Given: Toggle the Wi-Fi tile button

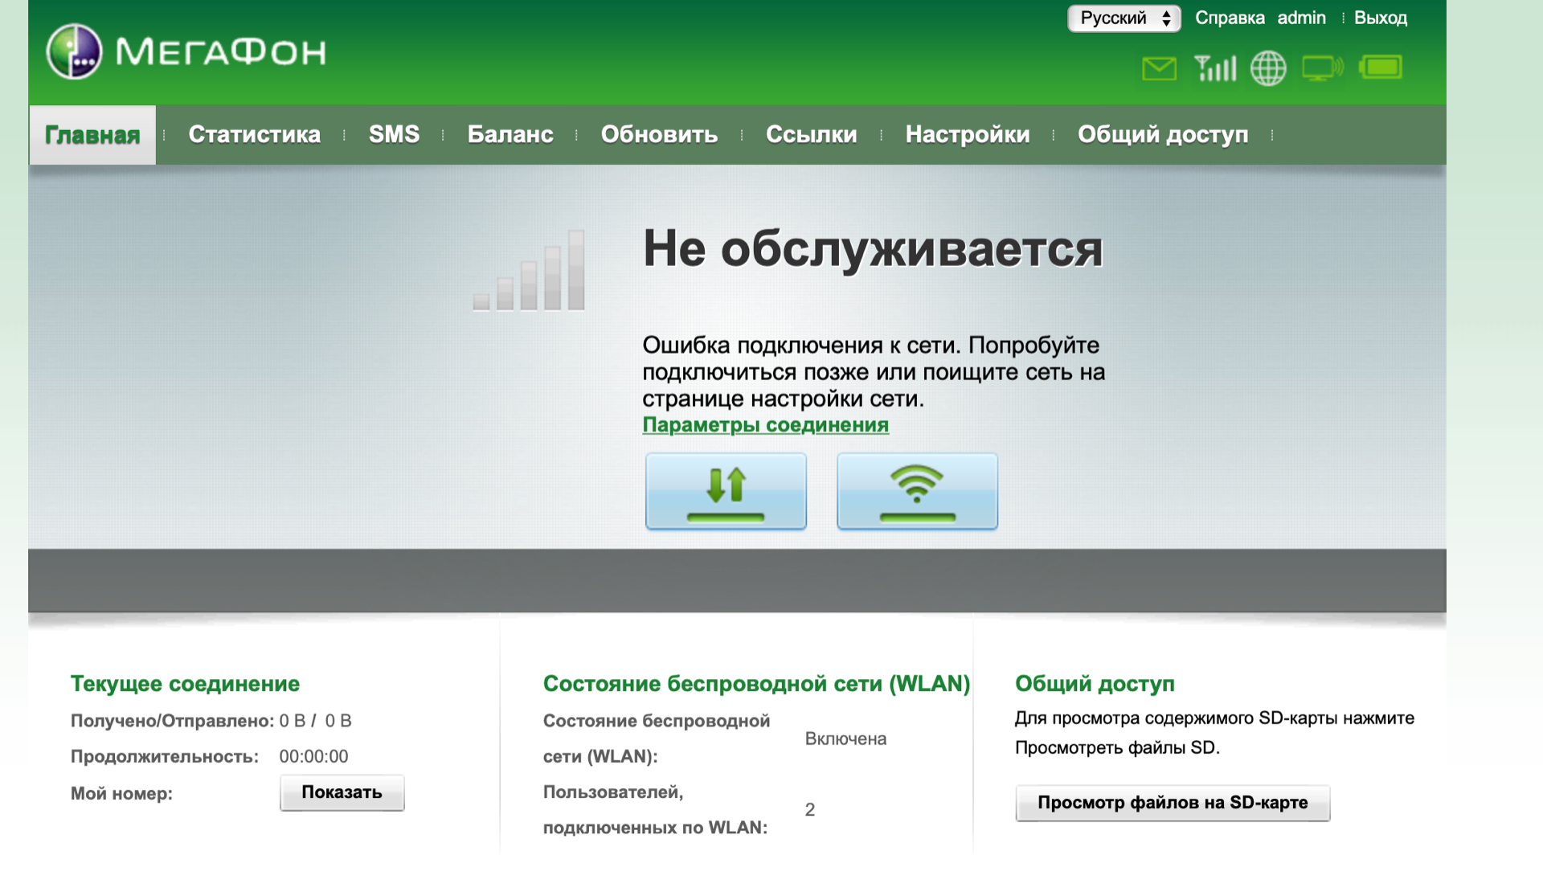Looking at the screenshot, I should pyautogui.click(x=917, y=491).
